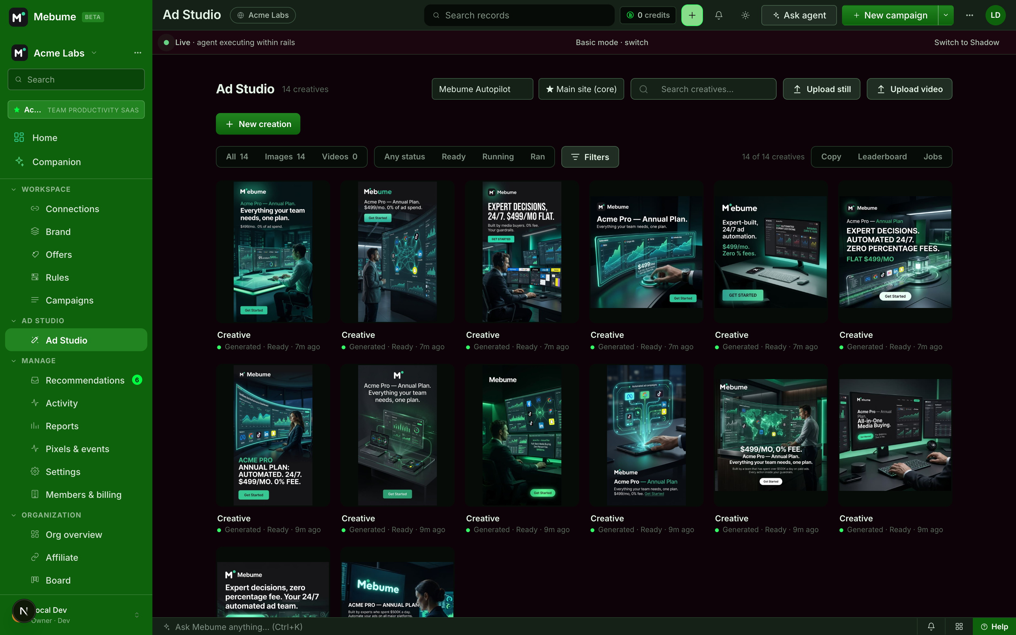
Task: Click the Brand layers icon
Action: 35,231
